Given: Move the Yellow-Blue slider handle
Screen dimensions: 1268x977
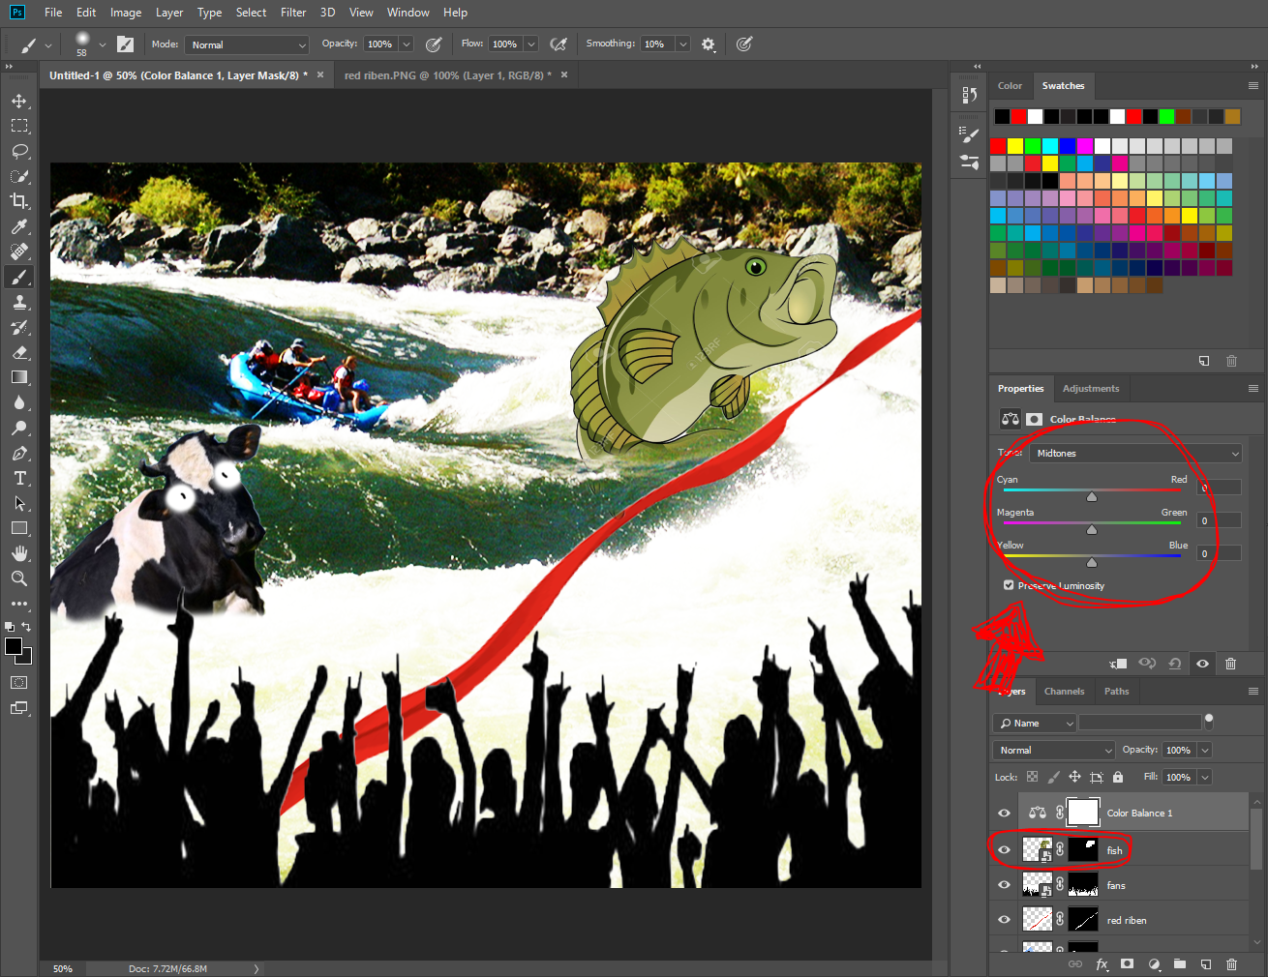Looking at the screenshot, I should 1092,562.
